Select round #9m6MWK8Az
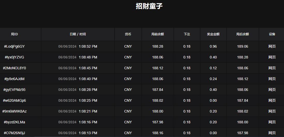 point(14,111)
